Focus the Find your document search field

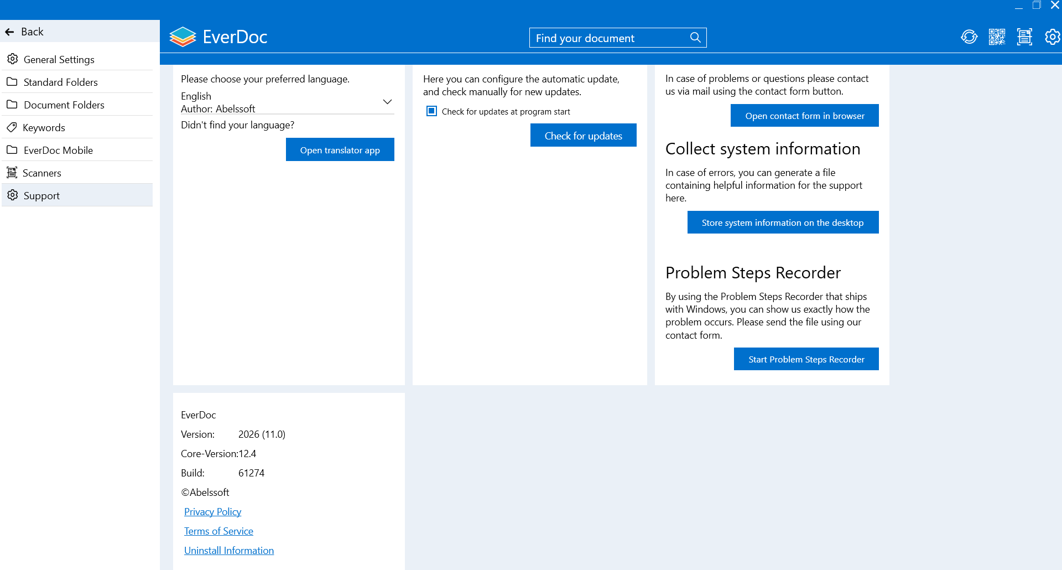[x=618, y=38]
